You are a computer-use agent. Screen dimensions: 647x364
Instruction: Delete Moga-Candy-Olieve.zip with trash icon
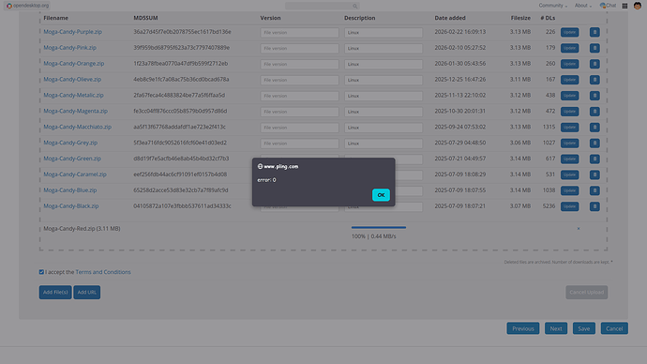pyautogui.click(x=594, y=80)
